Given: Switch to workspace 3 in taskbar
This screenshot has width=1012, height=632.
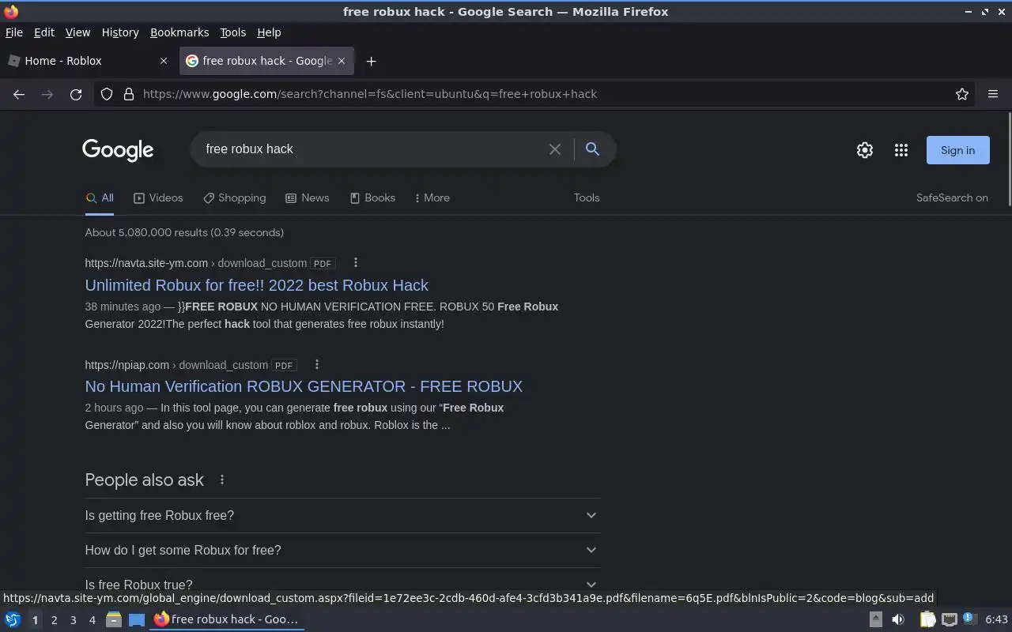Looking at the screenshot, I should tap(73, 620).
